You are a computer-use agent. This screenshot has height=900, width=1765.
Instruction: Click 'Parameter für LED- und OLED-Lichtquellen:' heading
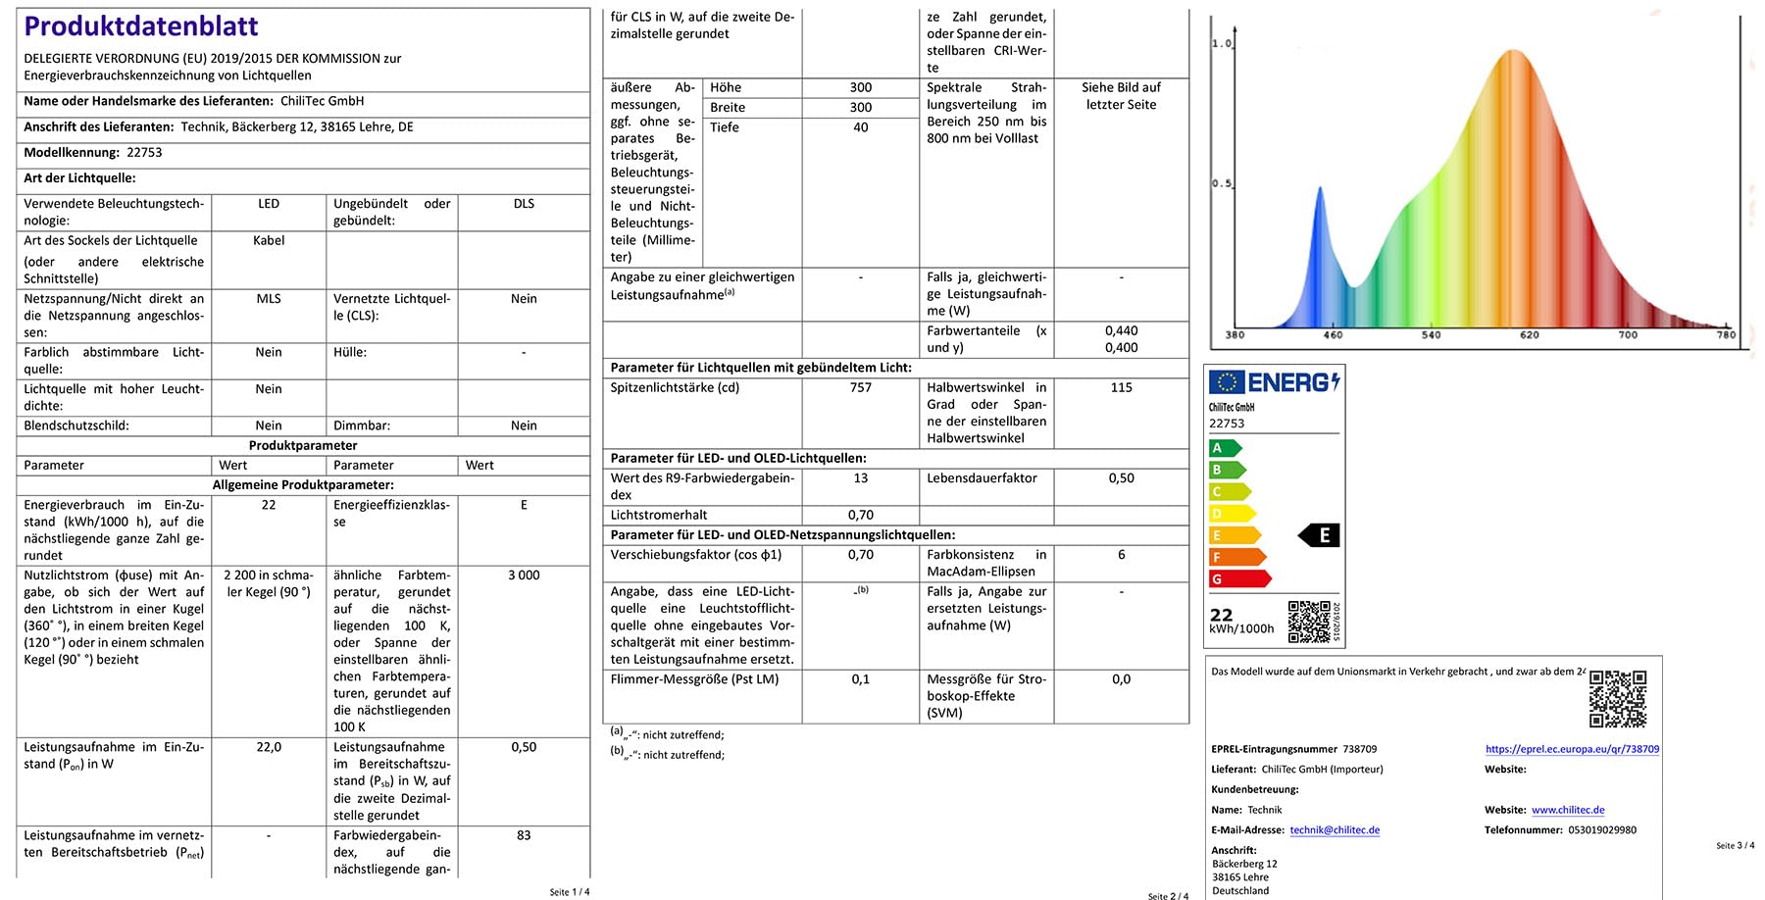(738, 458)
